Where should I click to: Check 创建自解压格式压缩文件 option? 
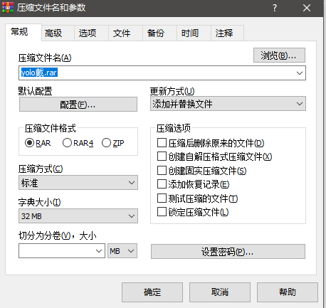[162, 156]
